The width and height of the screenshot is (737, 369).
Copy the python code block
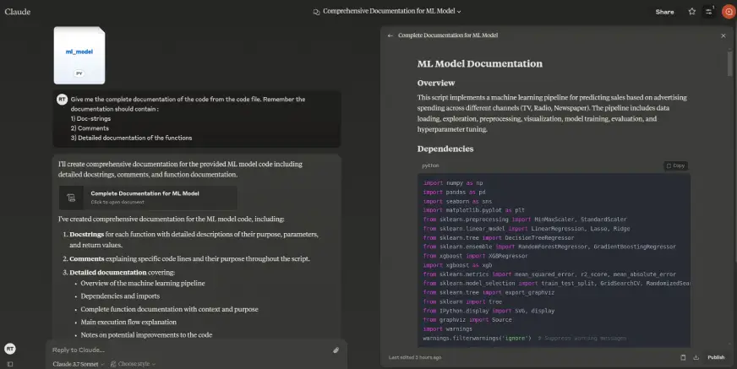(675, 166)
